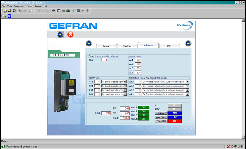Click the Out.2 OFF indicator
The image size is (246, 149).
pos(144,111)
